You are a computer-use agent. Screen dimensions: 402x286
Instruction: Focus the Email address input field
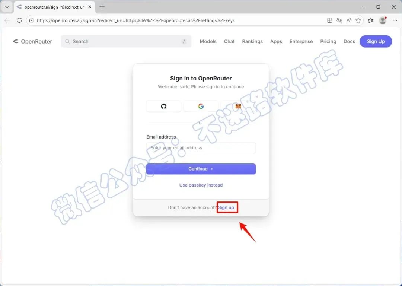(201, 148)
